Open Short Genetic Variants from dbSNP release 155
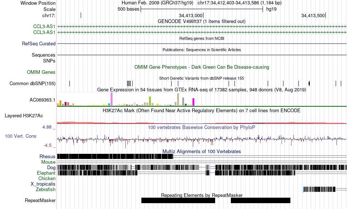This screenshot has width=347, height=209. coord(202,78)
